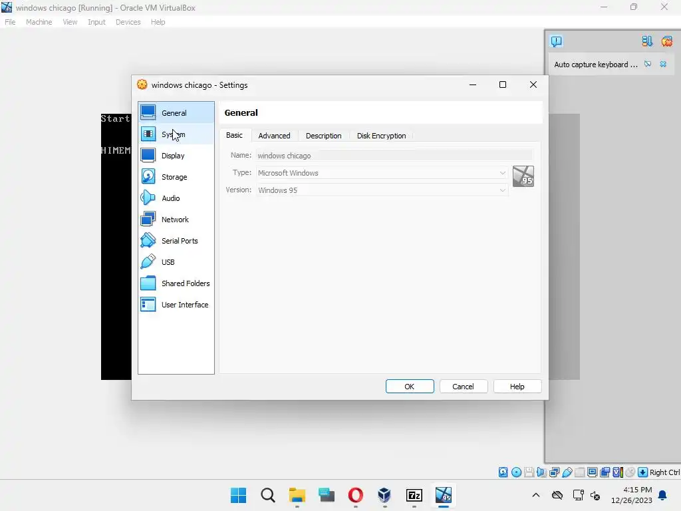The height and width of the screenshot is (511, 681).
Task: Open Windows taskbar search
Action: pos(267,495)
